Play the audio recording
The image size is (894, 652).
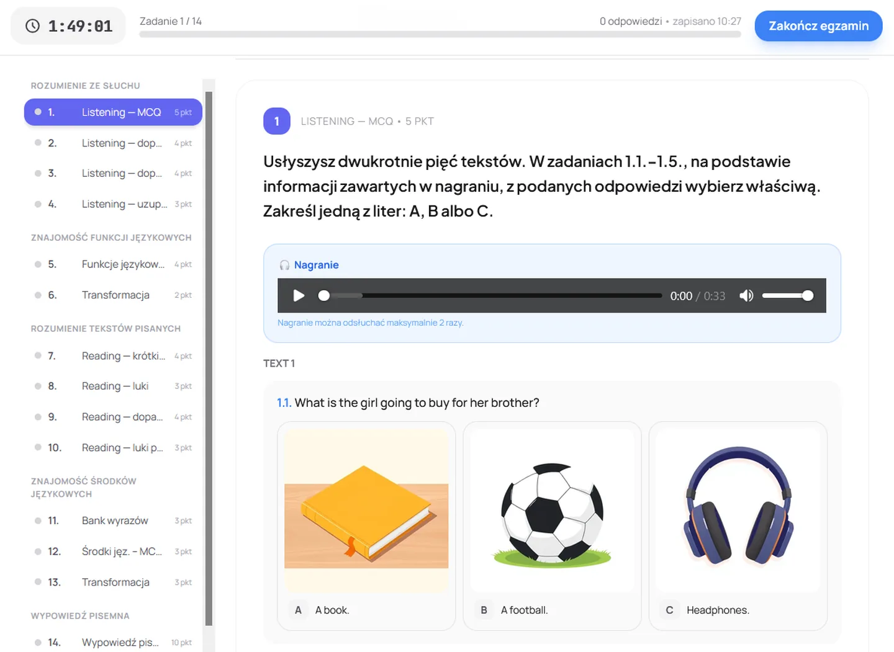click(x=299, y=296)
